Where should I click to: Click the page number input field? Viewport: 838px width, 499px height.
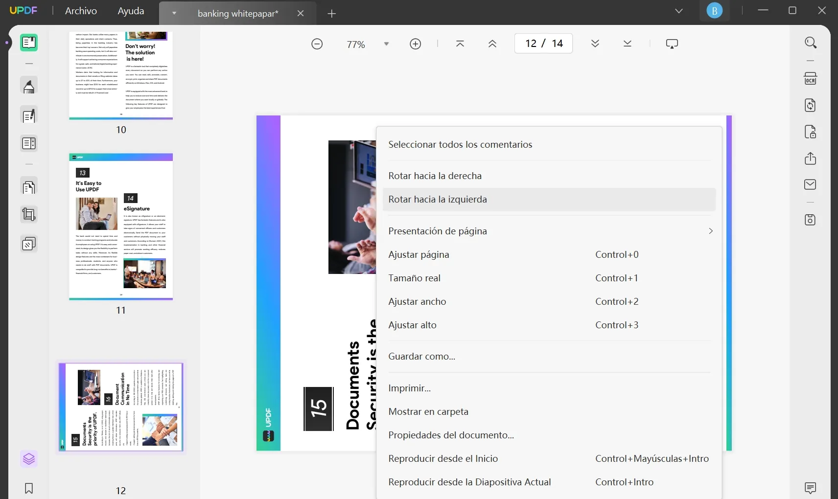[544, 44]
